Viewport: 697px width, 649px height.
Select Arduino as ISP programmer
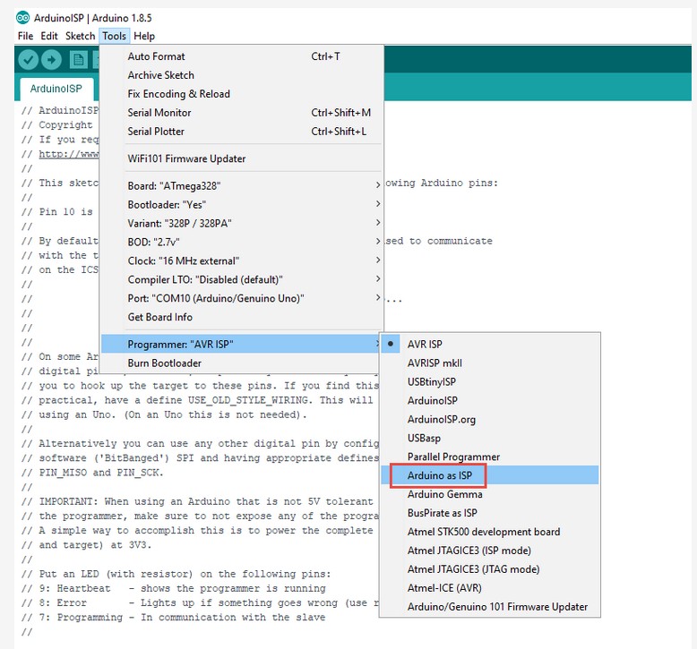pyautogui.click(x=490, y=475)
